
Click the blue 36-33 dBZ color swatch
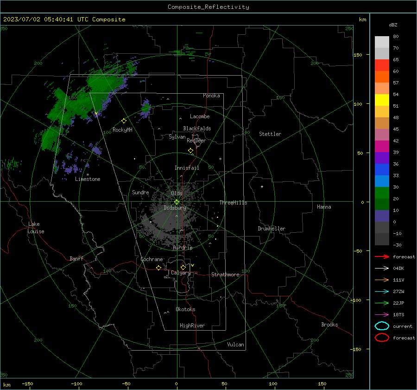[382, 170]
